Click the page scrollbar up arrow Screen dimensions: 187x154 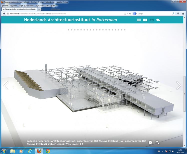point(185,17)
